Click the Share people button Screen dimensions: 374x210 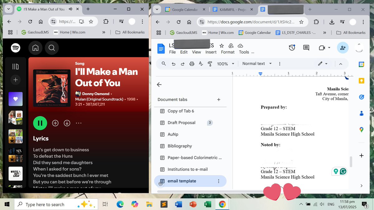point(343,48)
